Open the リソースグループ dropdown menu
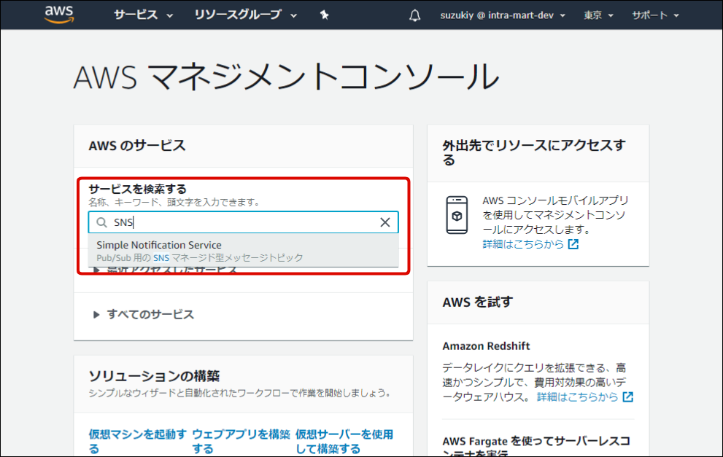723x457 pixels. (246, 15)
